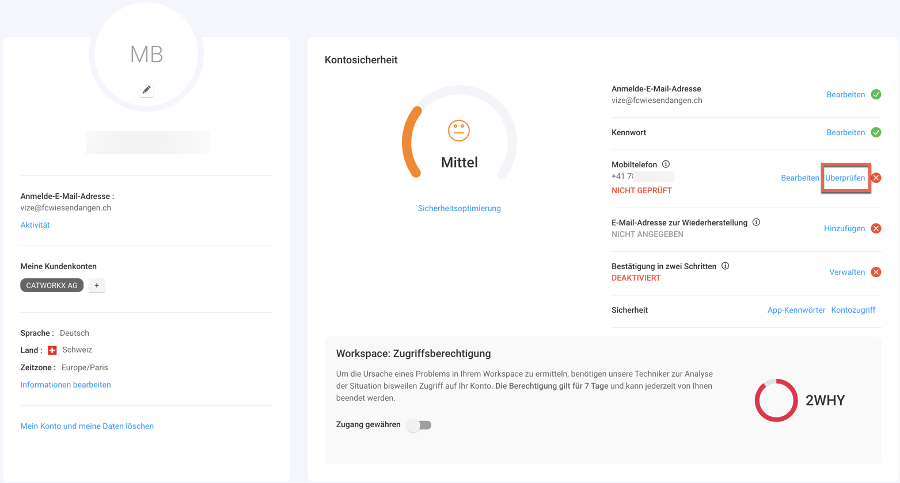Open Sicherheitsoptimierung link below the gauge
Screen dimensions: 900x483
[x=459, y=208]
